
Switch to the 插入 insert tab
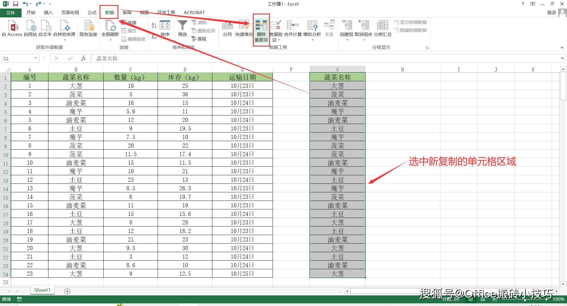[48, 13]
